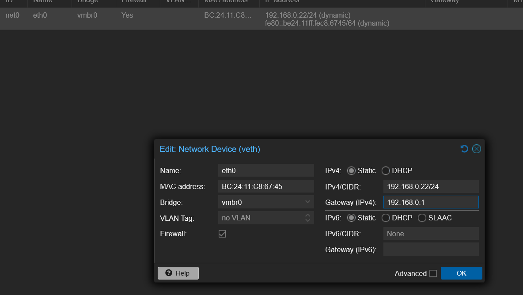This screenshot has height=295, width=523.
Task: Focus the Gateway (IPv4) field
Action: [431, 202]
